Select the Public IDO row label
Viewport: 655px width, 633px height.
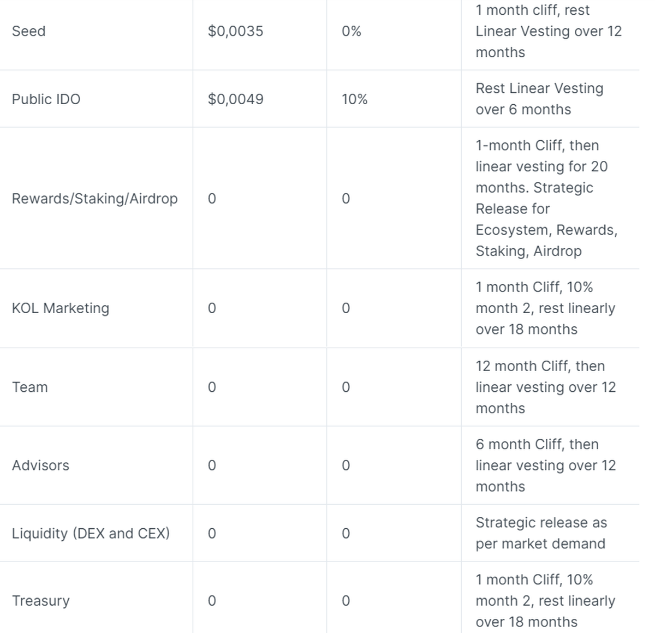tap(46, 99)
